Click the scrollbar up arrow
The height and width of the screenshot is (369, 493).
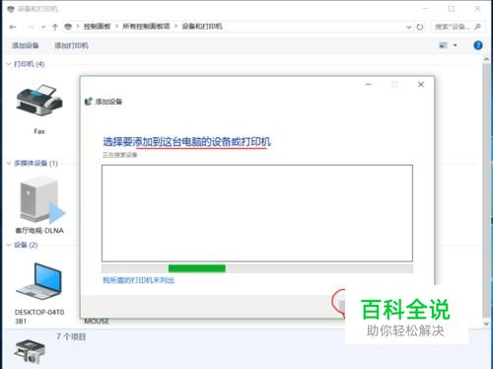click(x=486, y=59)
